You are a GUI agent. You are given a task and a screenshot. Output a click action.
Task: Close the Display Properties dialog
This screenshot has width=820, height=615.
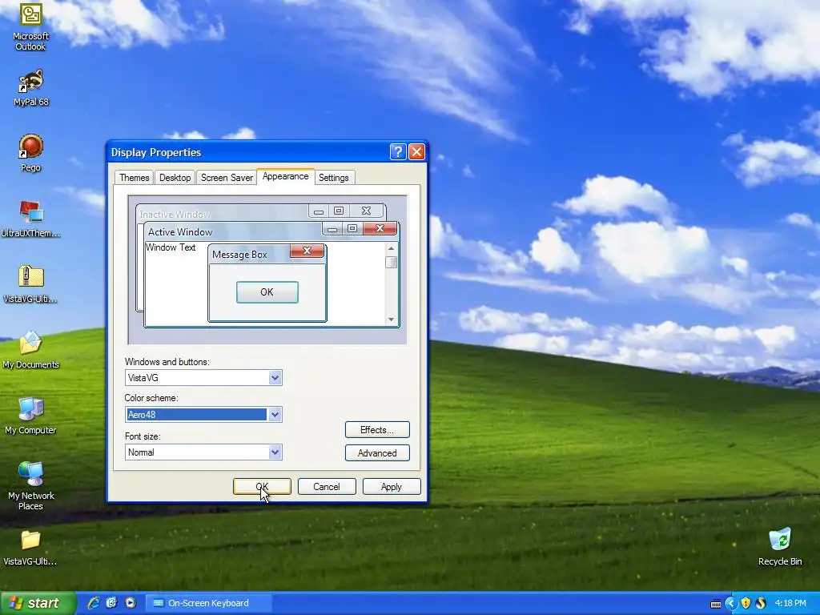coord(416,152)
